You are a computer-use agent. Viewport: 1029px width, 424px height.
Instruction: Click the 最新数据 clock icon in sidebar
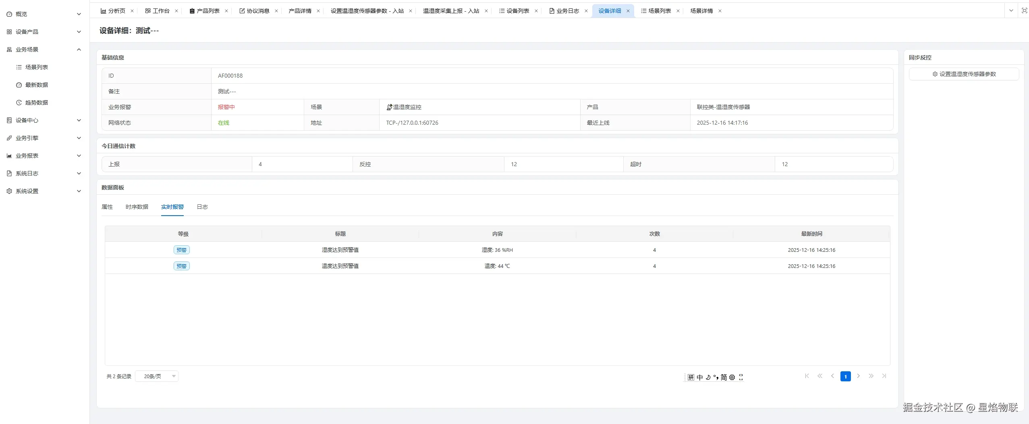19,84
